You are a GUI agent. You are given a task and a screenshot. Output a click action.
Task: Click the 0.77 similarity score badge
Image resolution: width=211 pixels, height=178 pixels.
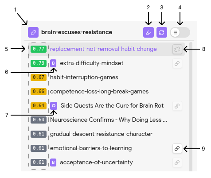(39, 49)
